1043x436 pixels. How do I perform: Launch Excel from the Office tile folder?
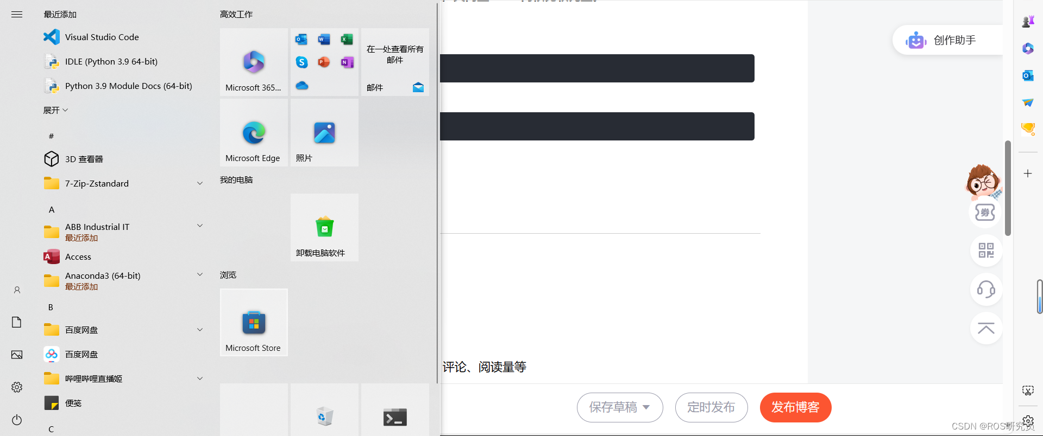pos(347,39)
